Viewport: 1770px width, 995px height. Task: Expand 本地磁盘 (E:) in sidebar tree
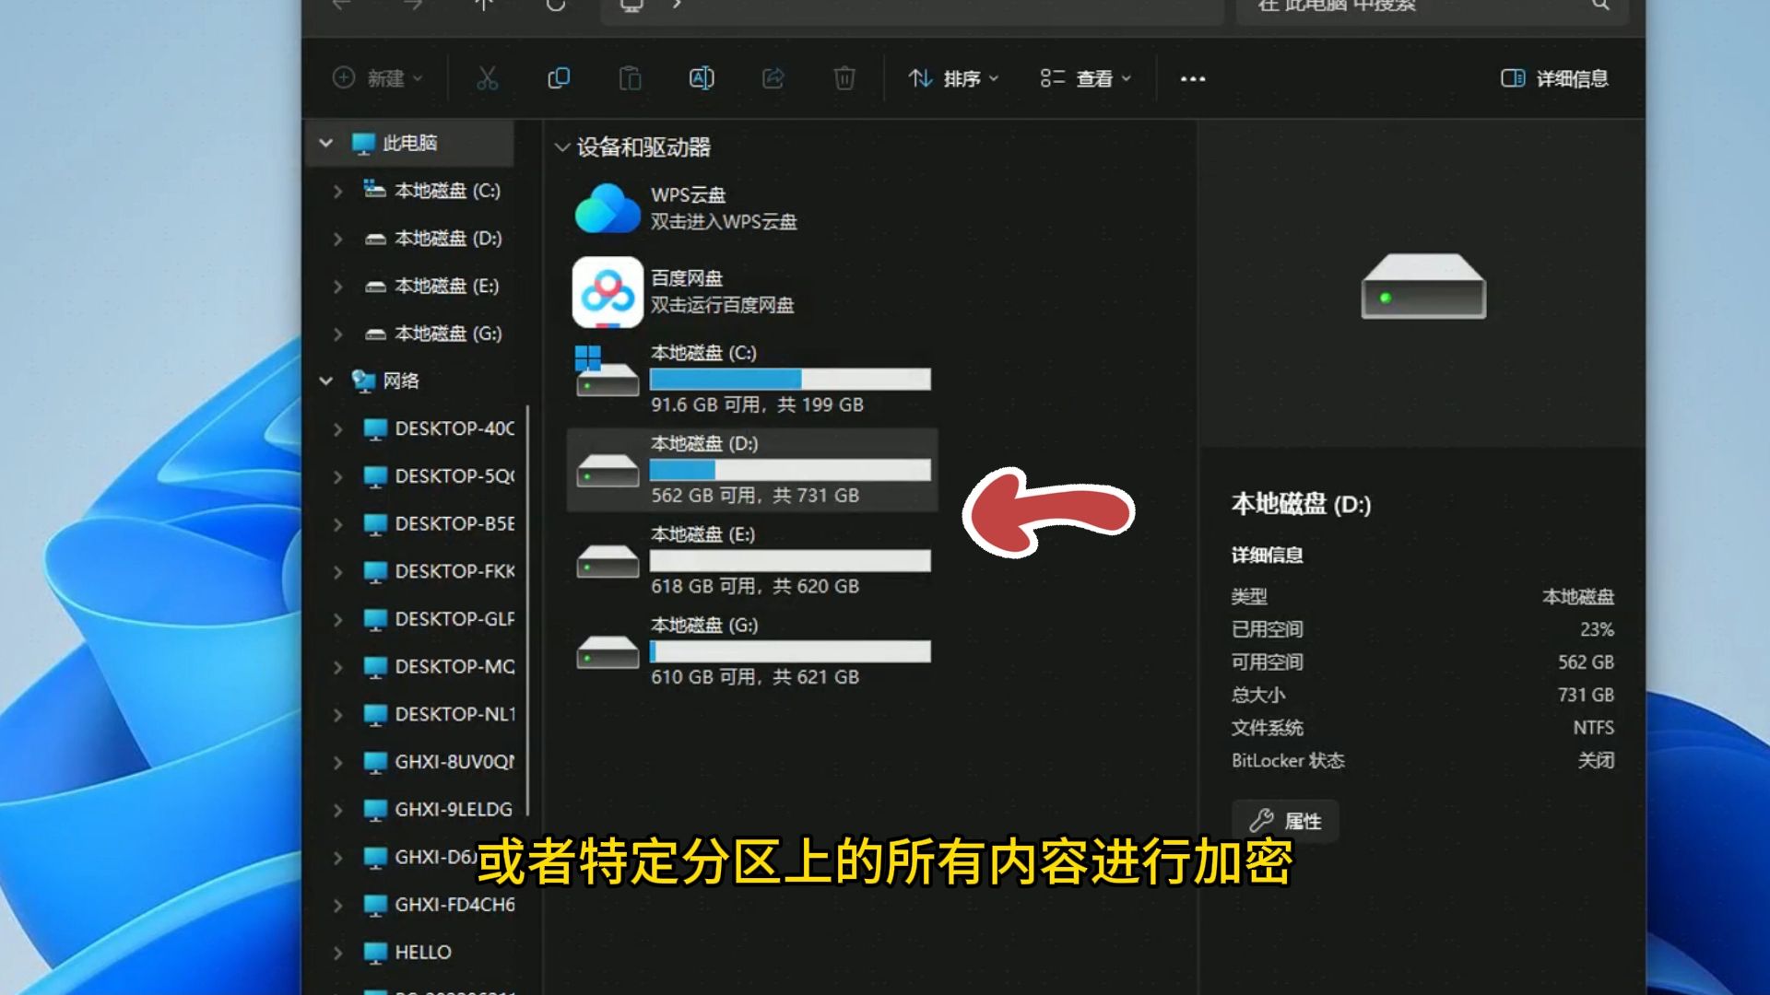pos(337,287)
